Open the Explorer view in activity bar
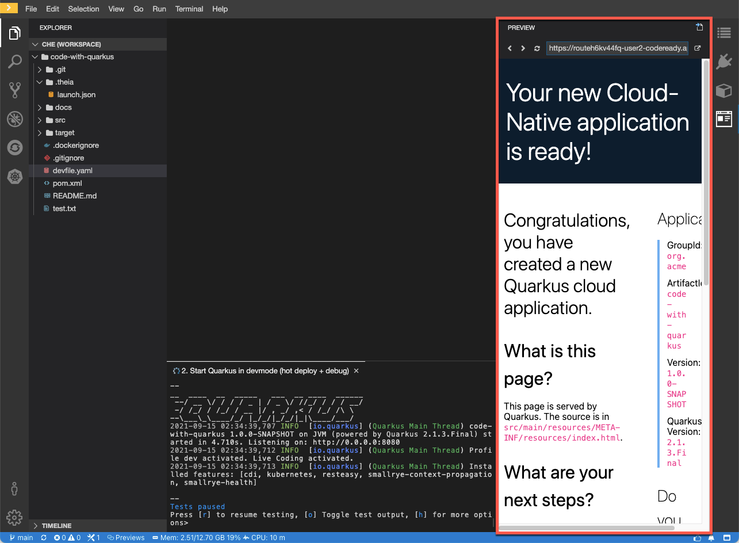This screenshot has height=543, width=739. point(14,33)
